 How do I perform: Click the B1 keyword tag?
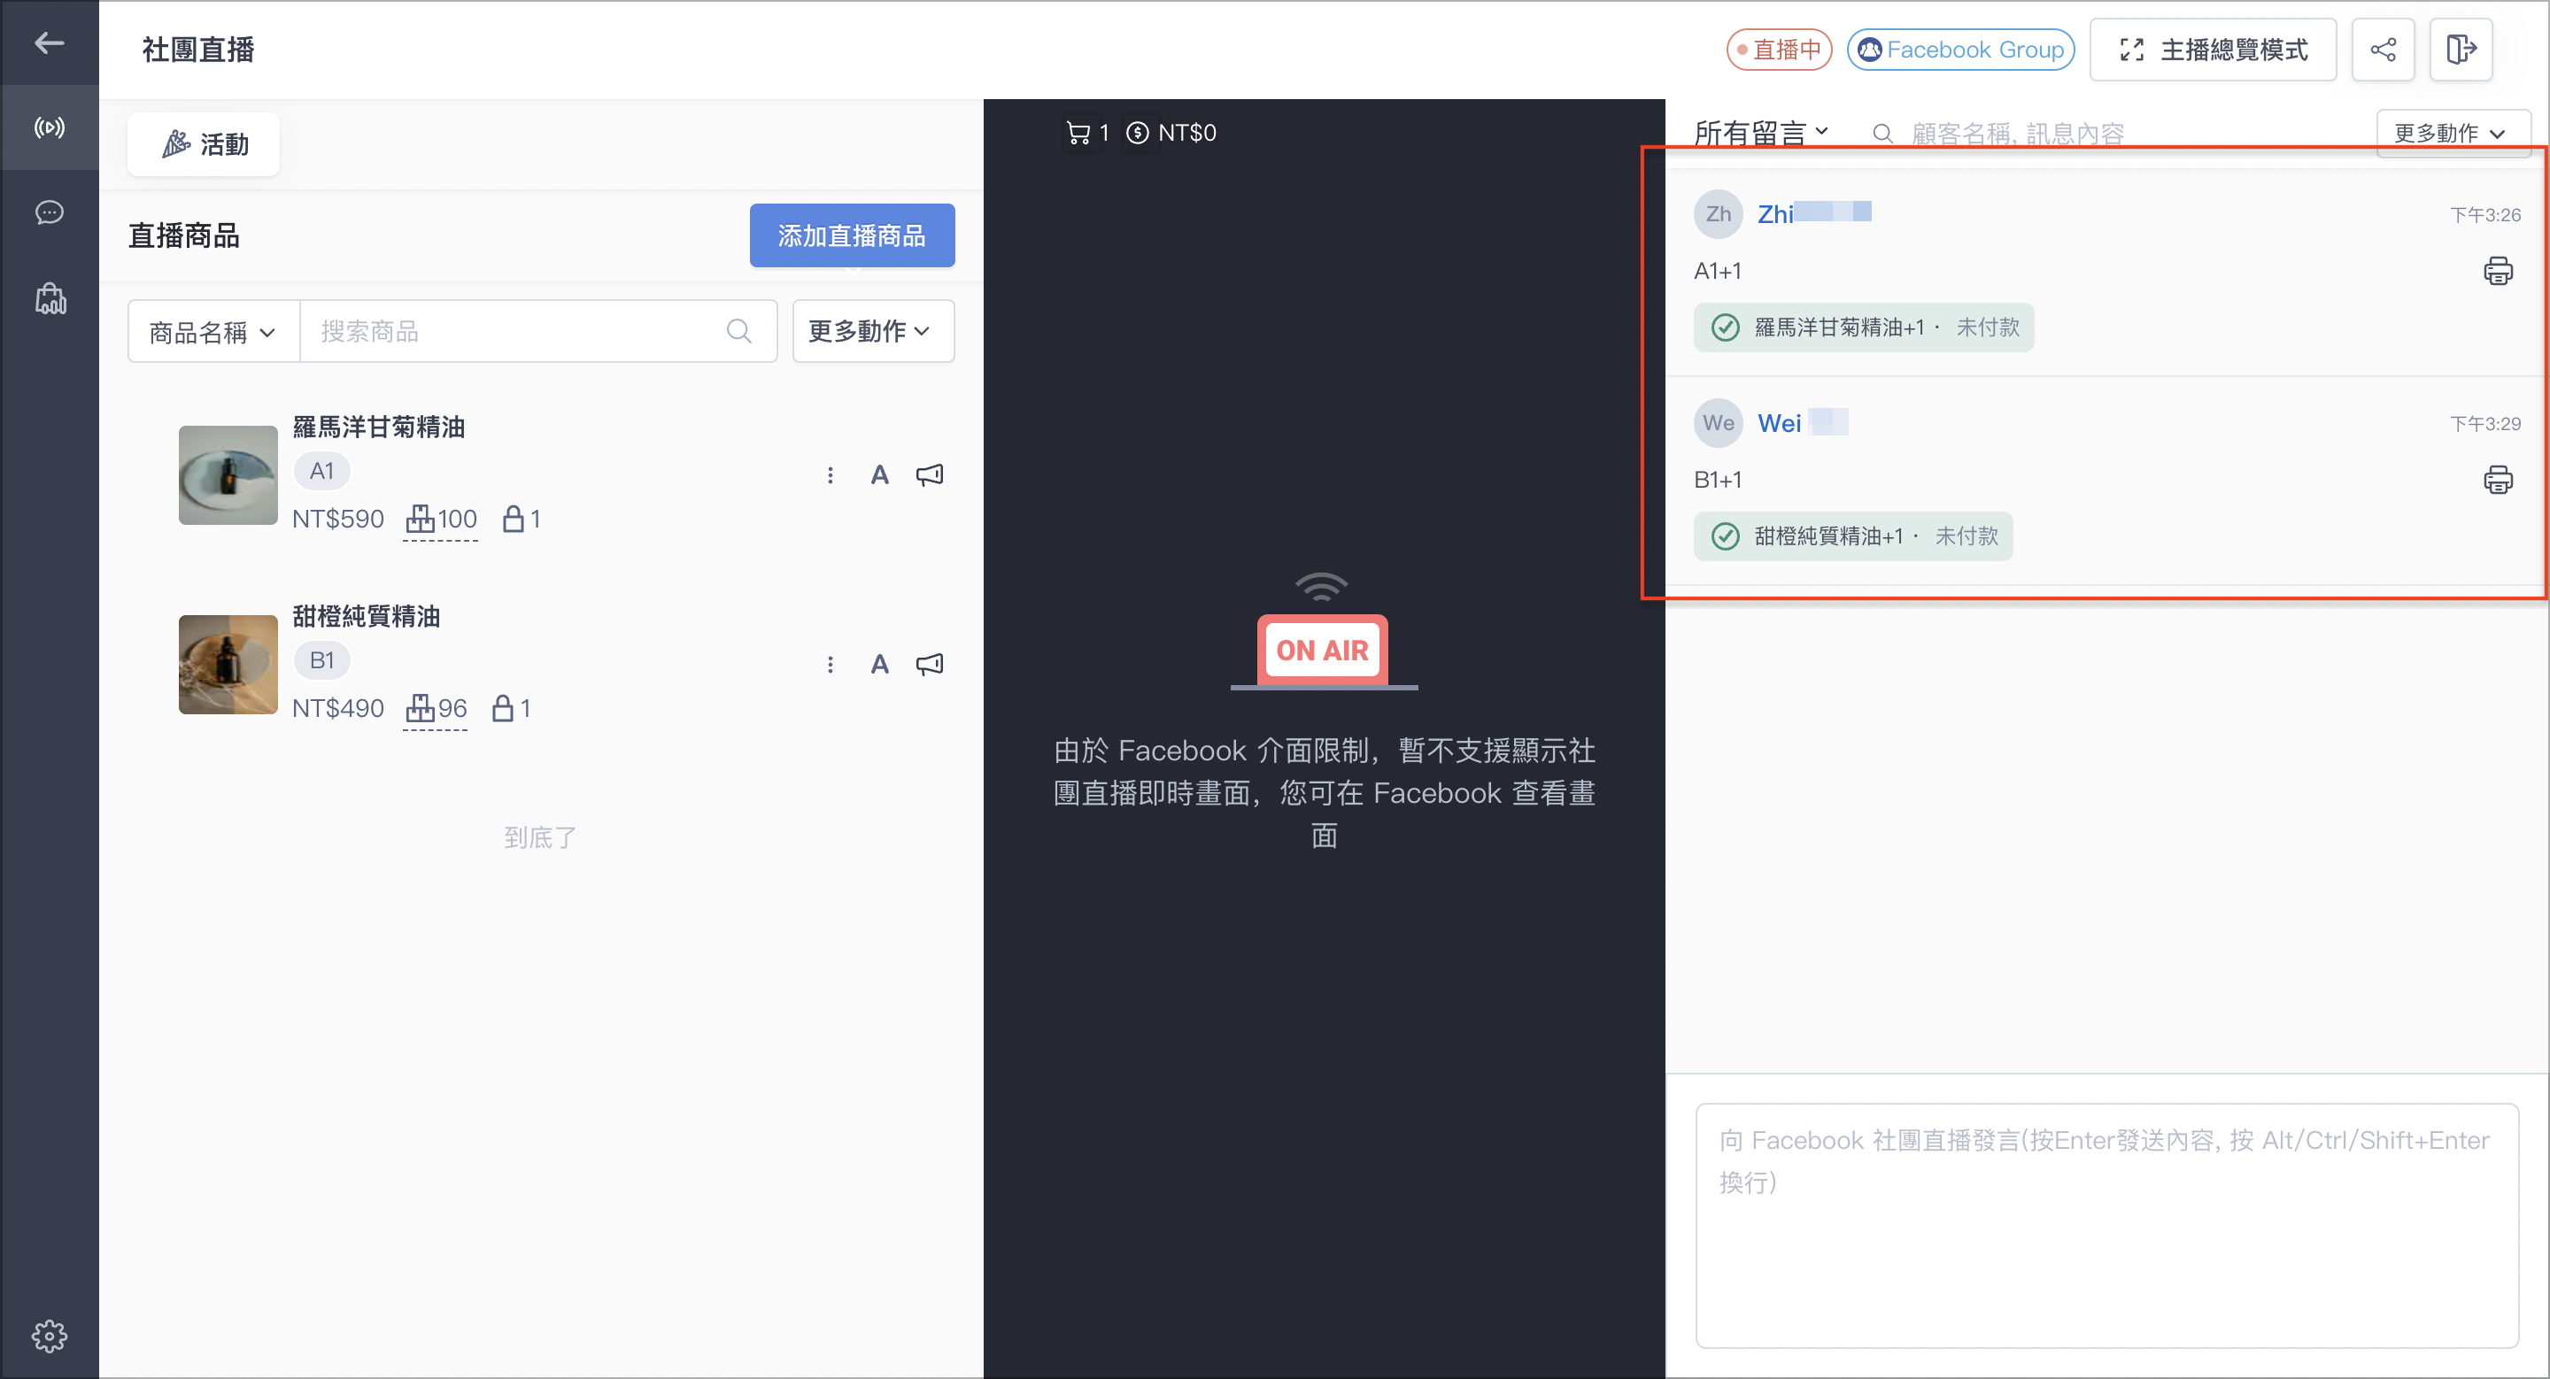click(x=321, y=659)
